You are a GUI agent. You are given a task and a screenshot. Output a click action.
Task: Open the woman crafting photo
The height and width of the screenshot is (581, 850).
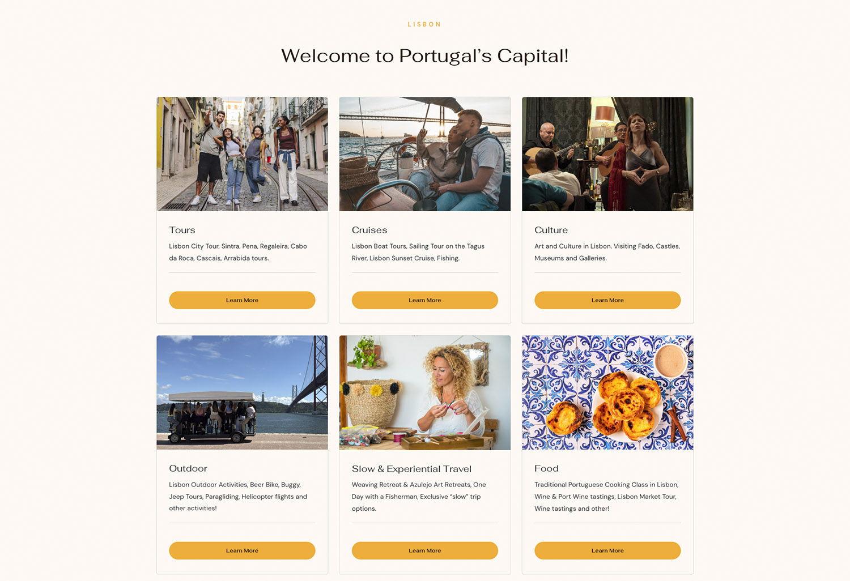point(424,392)
